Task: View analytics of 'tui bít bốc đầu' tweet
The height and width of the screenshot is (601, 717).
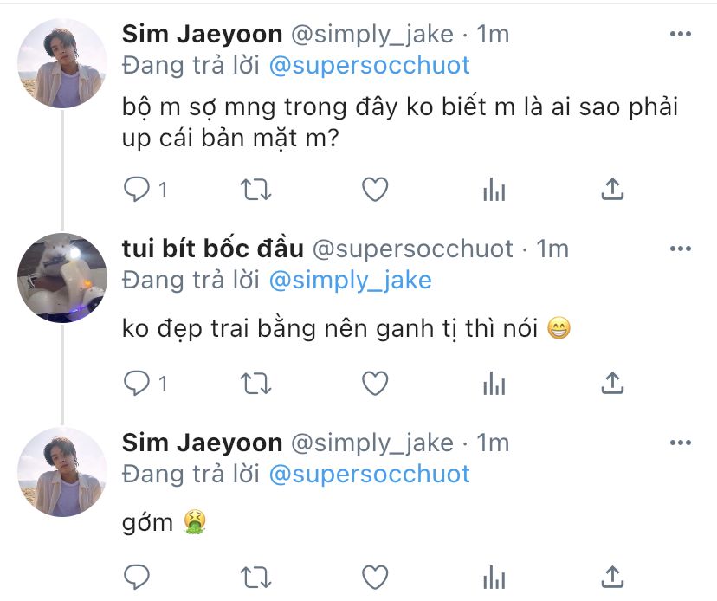Action: tap(494, 382)
